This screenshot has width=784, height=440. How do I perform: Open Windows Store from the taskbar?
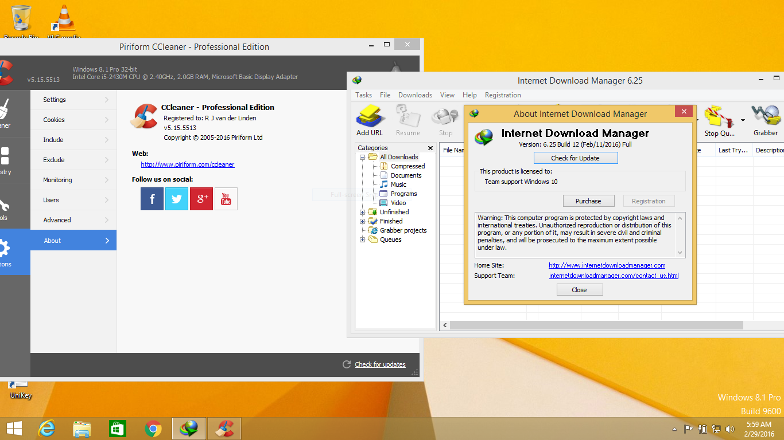coord(118,429)
